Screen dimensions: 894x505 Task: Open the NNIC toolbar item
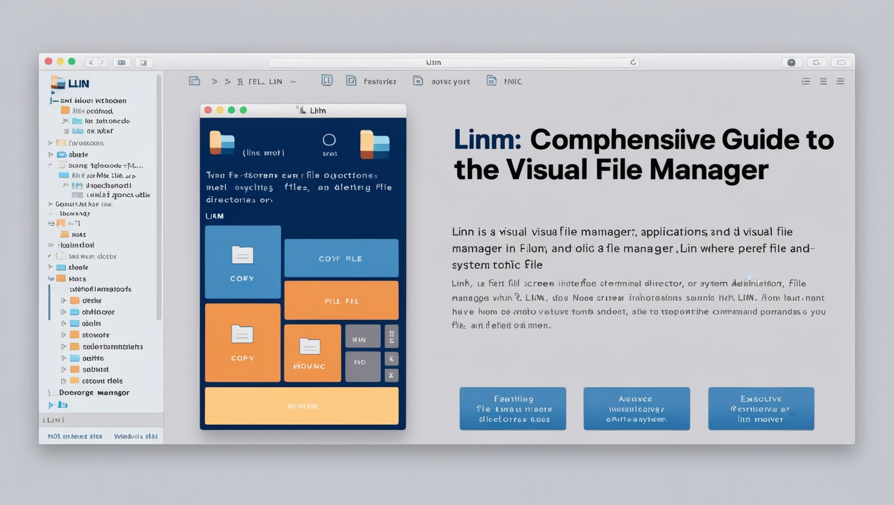(x=505, y=81)
